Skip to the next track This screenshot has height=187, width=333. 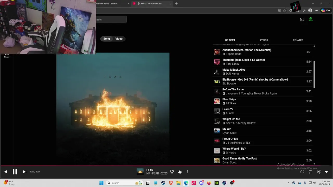(x=24, y=172)
